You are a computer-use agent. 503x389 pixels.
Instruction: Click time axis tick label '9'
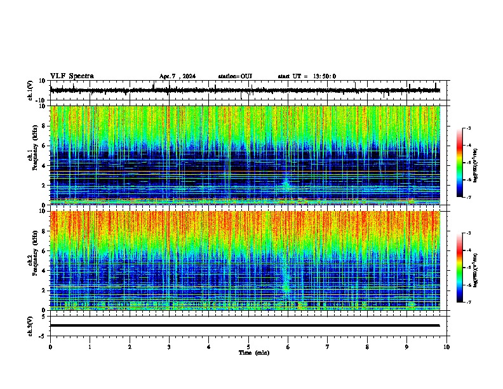[406, 347]
